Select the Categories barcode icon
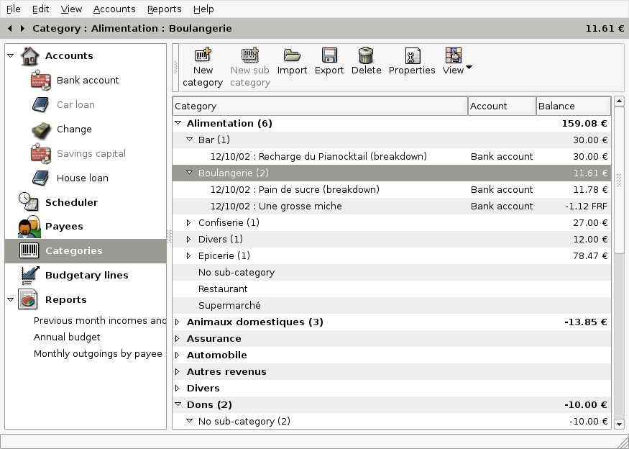629x449 pixels. [x=29, y=251]
